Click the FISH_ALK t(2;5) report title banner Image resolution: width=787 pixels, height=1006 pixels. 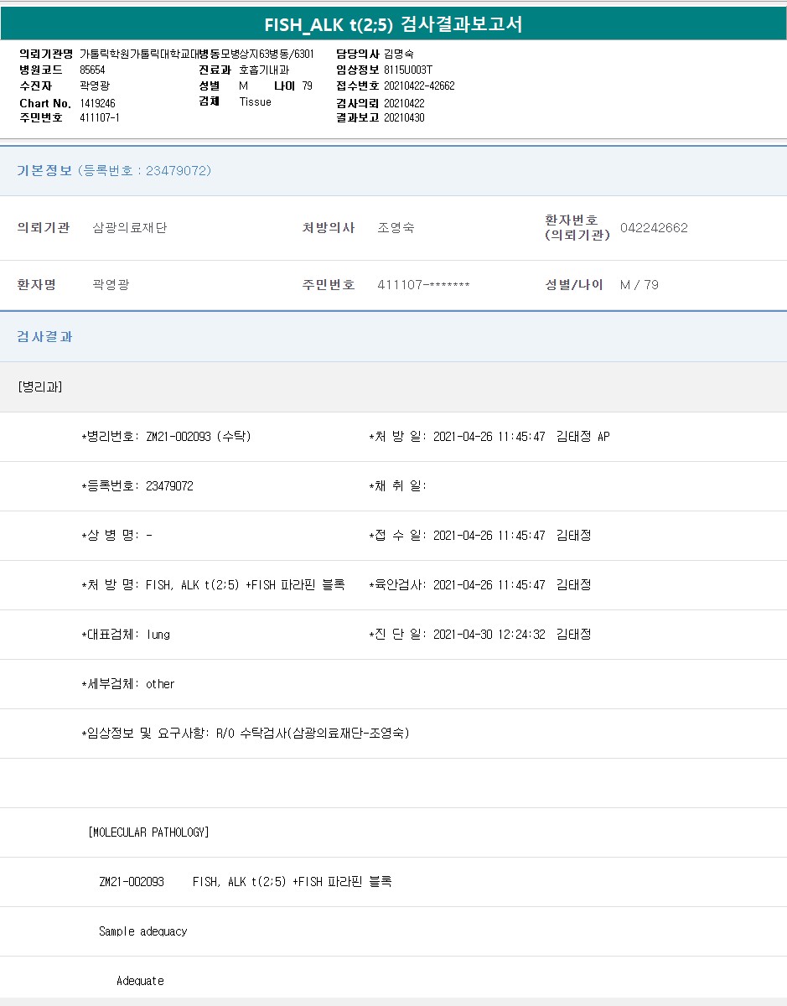(x=393, y=24)
